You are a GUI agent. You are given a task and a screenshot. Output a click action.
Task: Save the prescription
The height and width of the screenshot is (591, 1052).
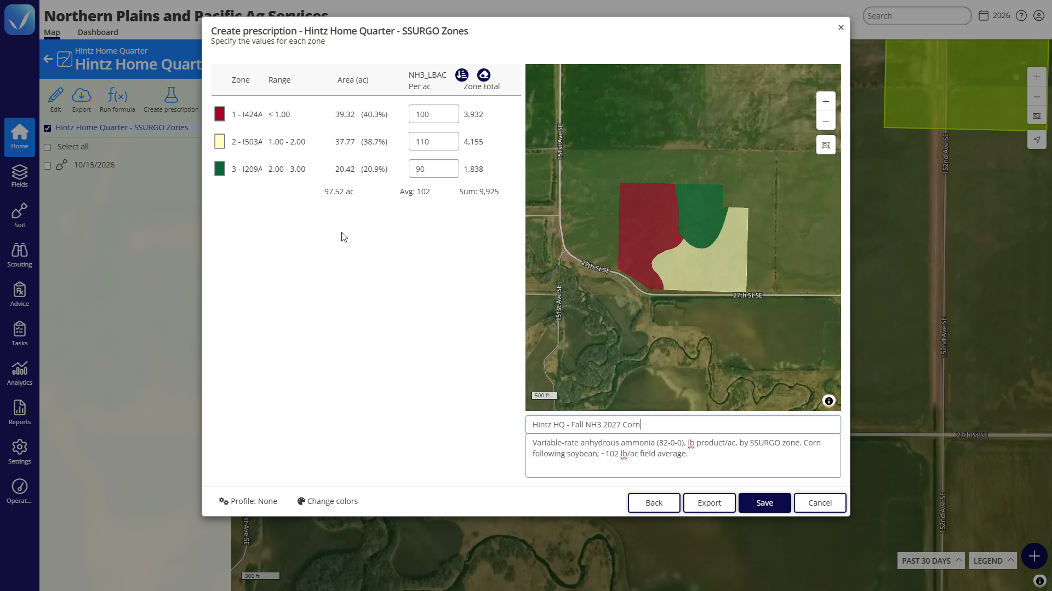click(x=765, y=503)
